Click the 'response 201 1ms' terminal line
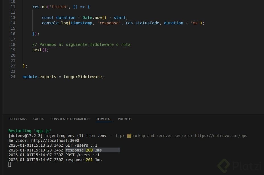This screenshot has height=175, width=264. 83,160
